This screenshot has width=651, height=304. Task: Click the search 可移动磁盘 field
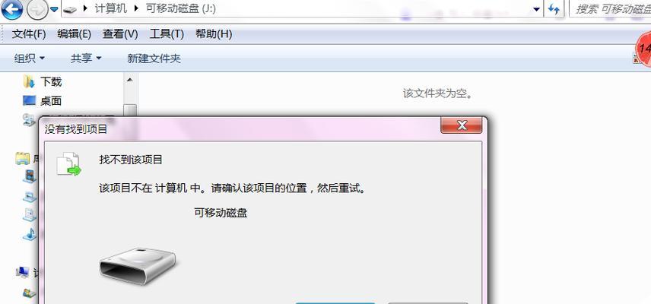610,9
